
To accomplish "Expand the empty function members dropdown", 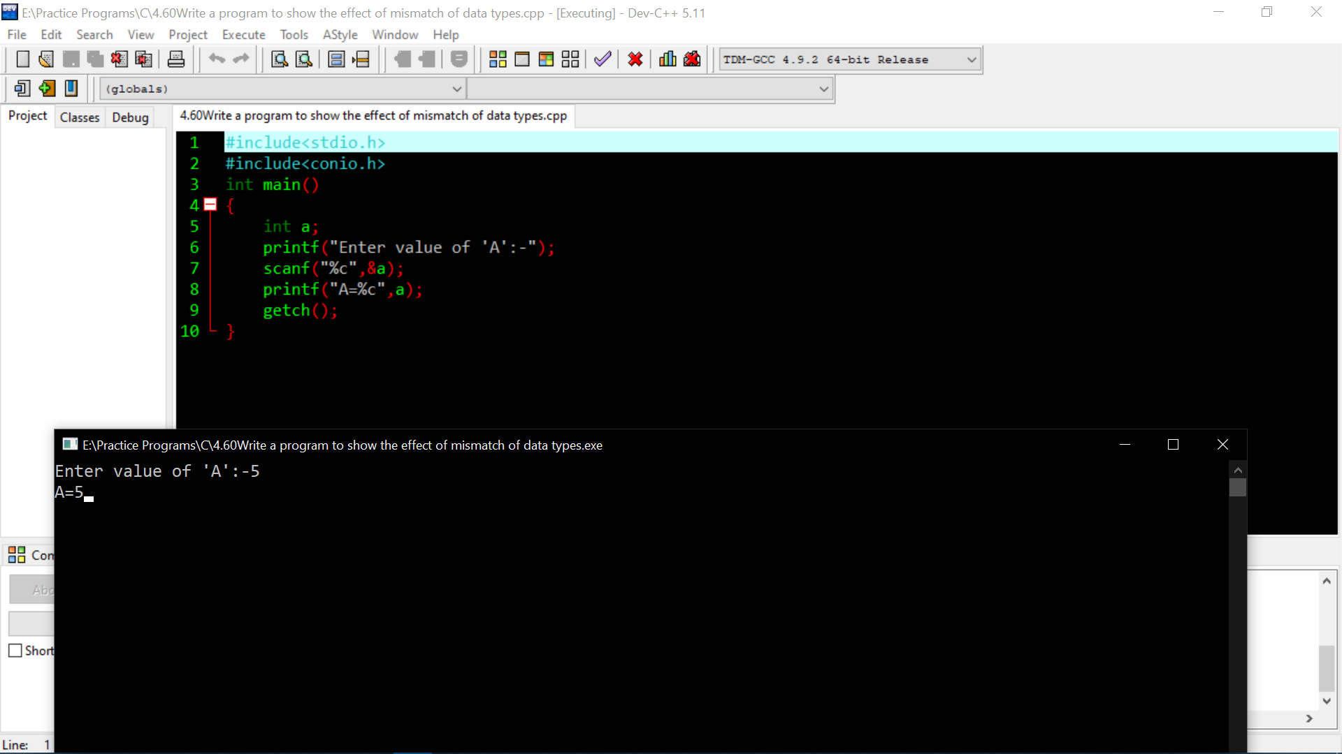I will click(650, 89).
